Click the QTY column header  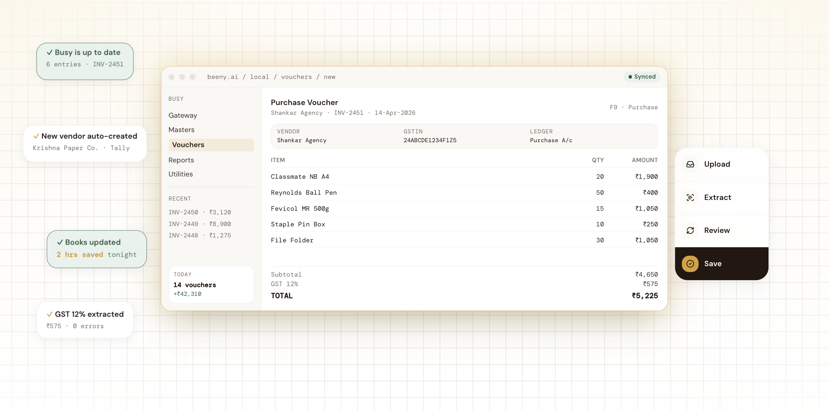(598, 160)
